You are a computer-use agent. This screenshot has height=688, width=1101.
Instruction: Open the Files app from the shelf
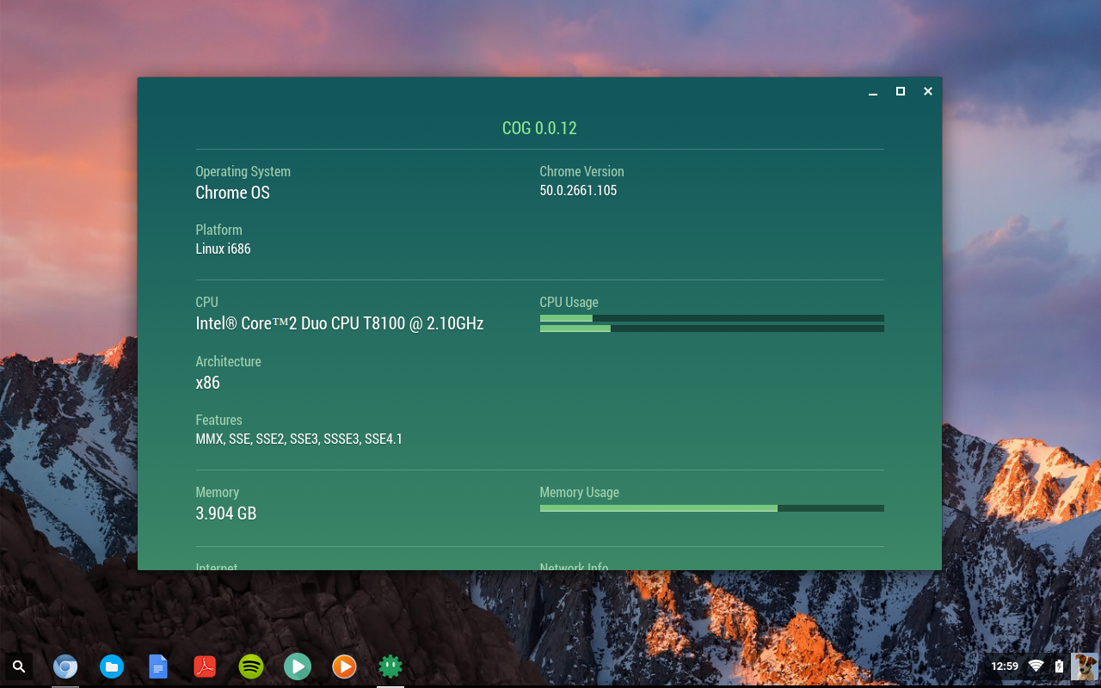pos(112,666)
